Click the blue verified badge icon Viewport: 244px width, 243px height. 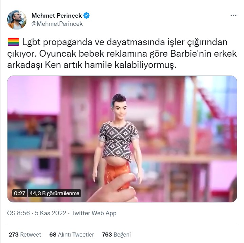[86, 16]
